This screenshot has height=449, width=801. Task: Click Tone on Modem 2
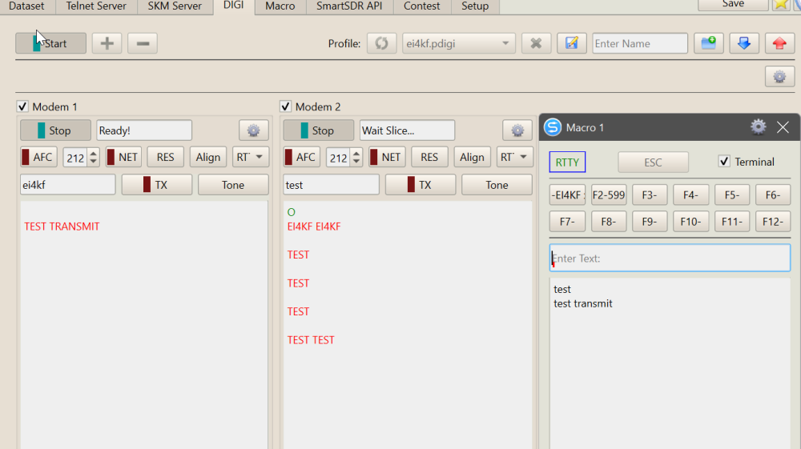(x=497, y=185)
